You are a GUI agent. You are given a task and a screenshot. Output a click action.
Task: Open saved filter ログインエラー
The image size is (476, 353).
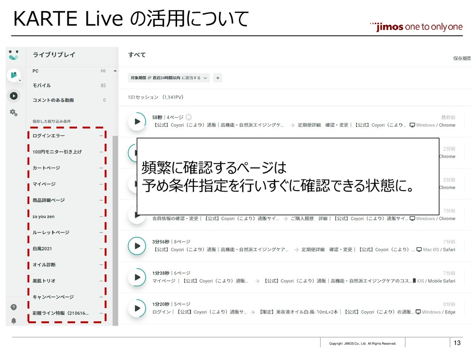[48, 136]
